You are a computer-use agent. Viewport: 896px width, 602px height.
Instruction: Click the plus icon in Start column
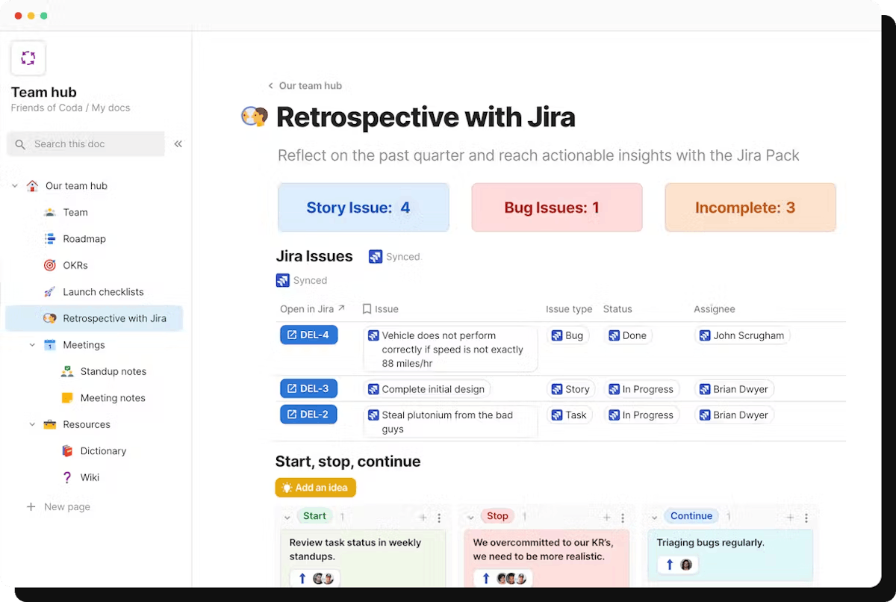(423, 518)
